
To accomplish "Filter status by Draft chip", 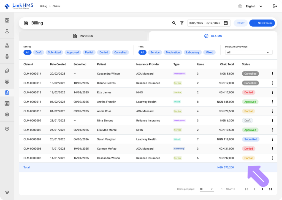I will click(x=39, y=52).
